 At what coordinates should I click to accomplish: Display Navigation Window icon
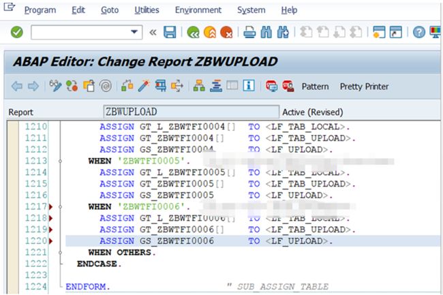(x=216, y=86)
